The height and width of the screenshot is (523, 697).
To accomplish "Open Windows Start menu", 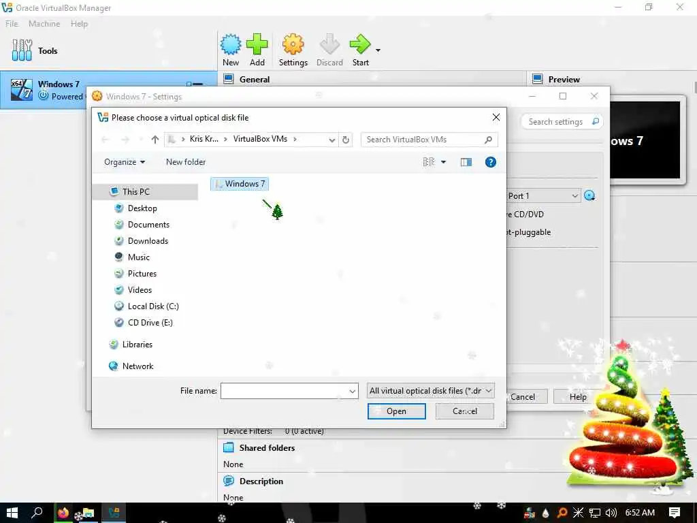I will tap(12, 513).
